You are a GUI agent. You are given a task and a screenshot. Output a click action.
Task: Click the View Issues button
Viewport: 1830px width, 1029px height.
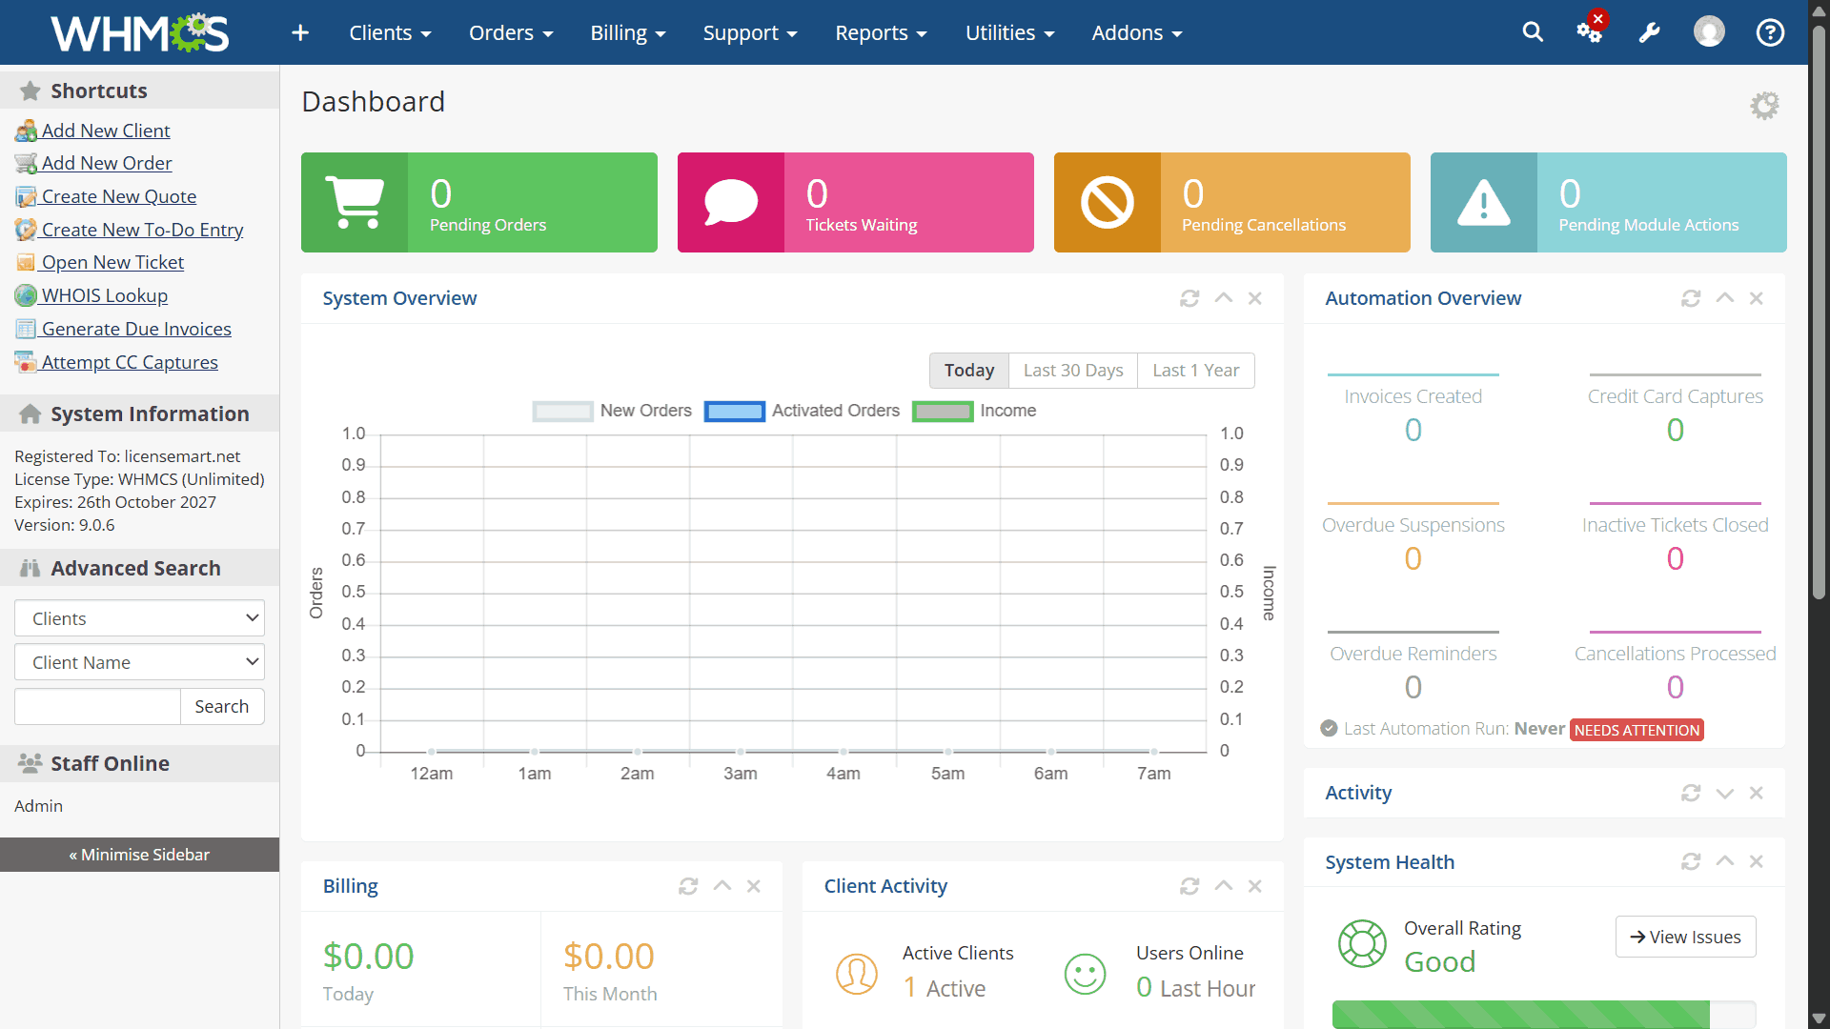pyautogui.click(x=1685, y=937)
